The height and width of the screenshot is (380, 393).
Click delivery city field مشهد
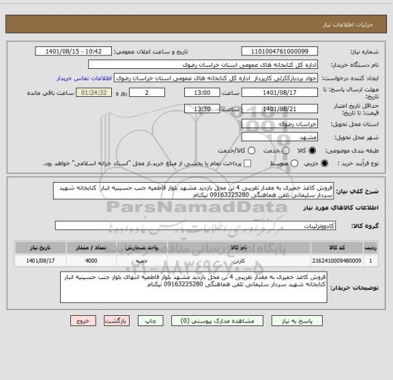pyautogui.click(x=280, y=137)
